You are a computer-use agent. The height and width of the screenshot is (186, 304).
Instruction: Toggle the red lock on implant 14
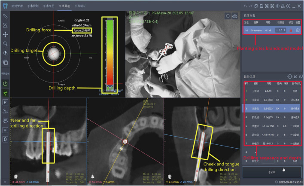[290, 30]
